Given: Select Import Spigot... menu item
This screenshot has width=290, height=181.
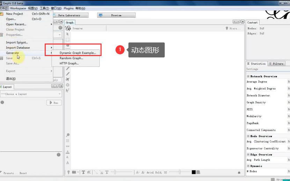Looking at the screenshot, I should click(27, 42).
